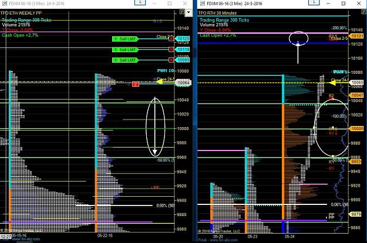Click the 05-23 date label in right chart
367x243 pixels.
click(252, 237)
